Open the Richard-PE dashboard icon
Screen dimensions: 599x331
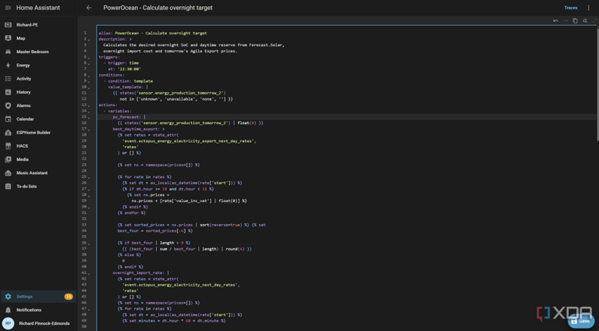tap(8, 25)
